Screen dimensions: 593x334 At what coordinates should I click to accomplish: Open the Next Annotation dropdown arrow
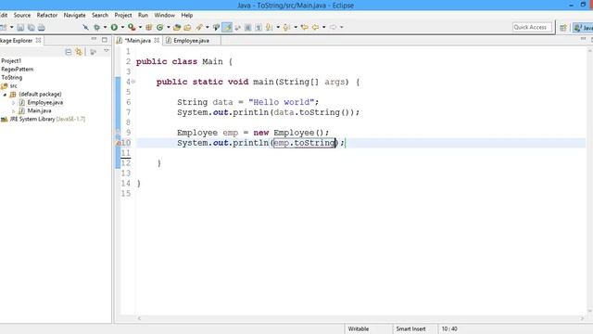pyautogui.click(x=278, y=27)
